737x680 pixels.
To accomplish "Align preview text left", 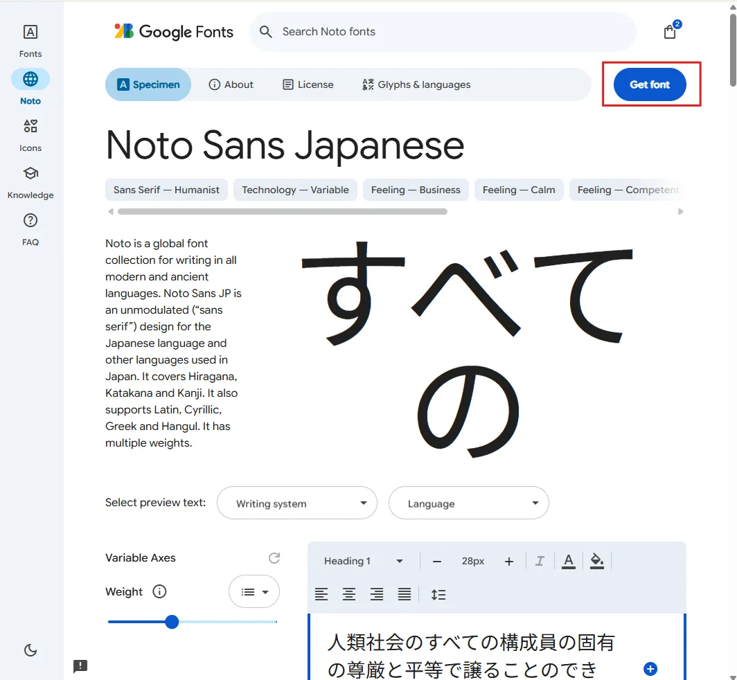I will 321,594.
